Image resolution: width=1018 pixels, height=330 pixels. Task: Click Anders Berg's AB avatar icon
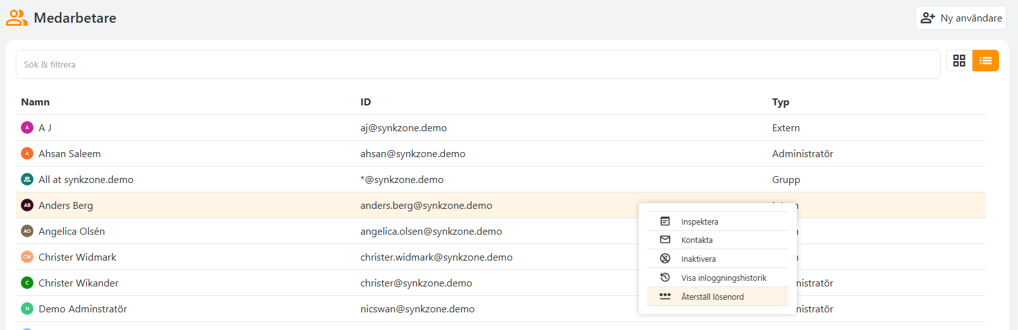(27, 205)
